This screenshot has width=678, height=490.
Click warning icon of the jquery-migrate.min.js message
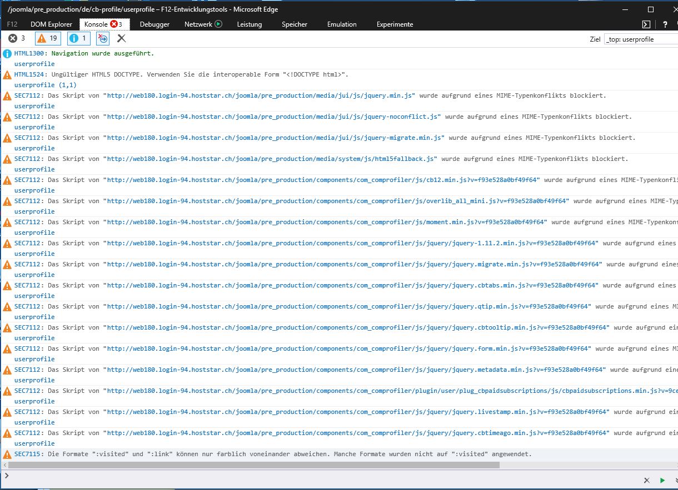(7, 138)
